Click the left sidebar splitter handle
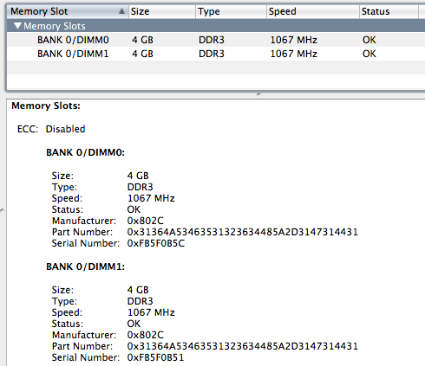Screen dimensions: 425x366 (x=2, y=210)
